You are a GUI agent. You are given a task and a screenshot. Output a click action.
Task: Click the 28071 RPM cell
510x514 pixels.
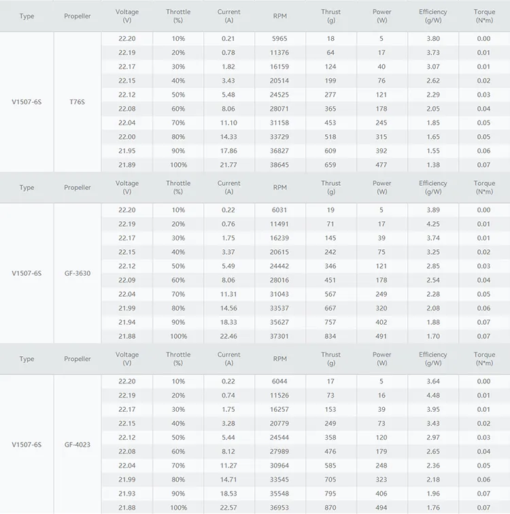279,109
